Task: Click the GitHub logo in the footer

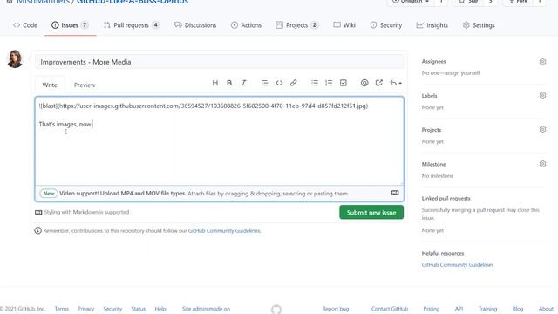Action: click(276, 310)
